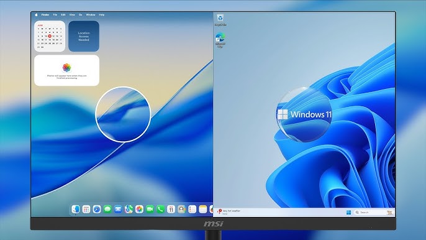Open Finder from the Dock
The image size is (426, 240).
click(x=76, y=209)
